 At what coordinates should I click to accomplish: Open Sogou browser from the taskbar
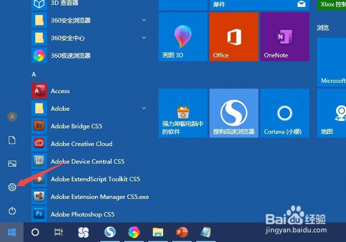pyautogui.click(x=110, y=232)
